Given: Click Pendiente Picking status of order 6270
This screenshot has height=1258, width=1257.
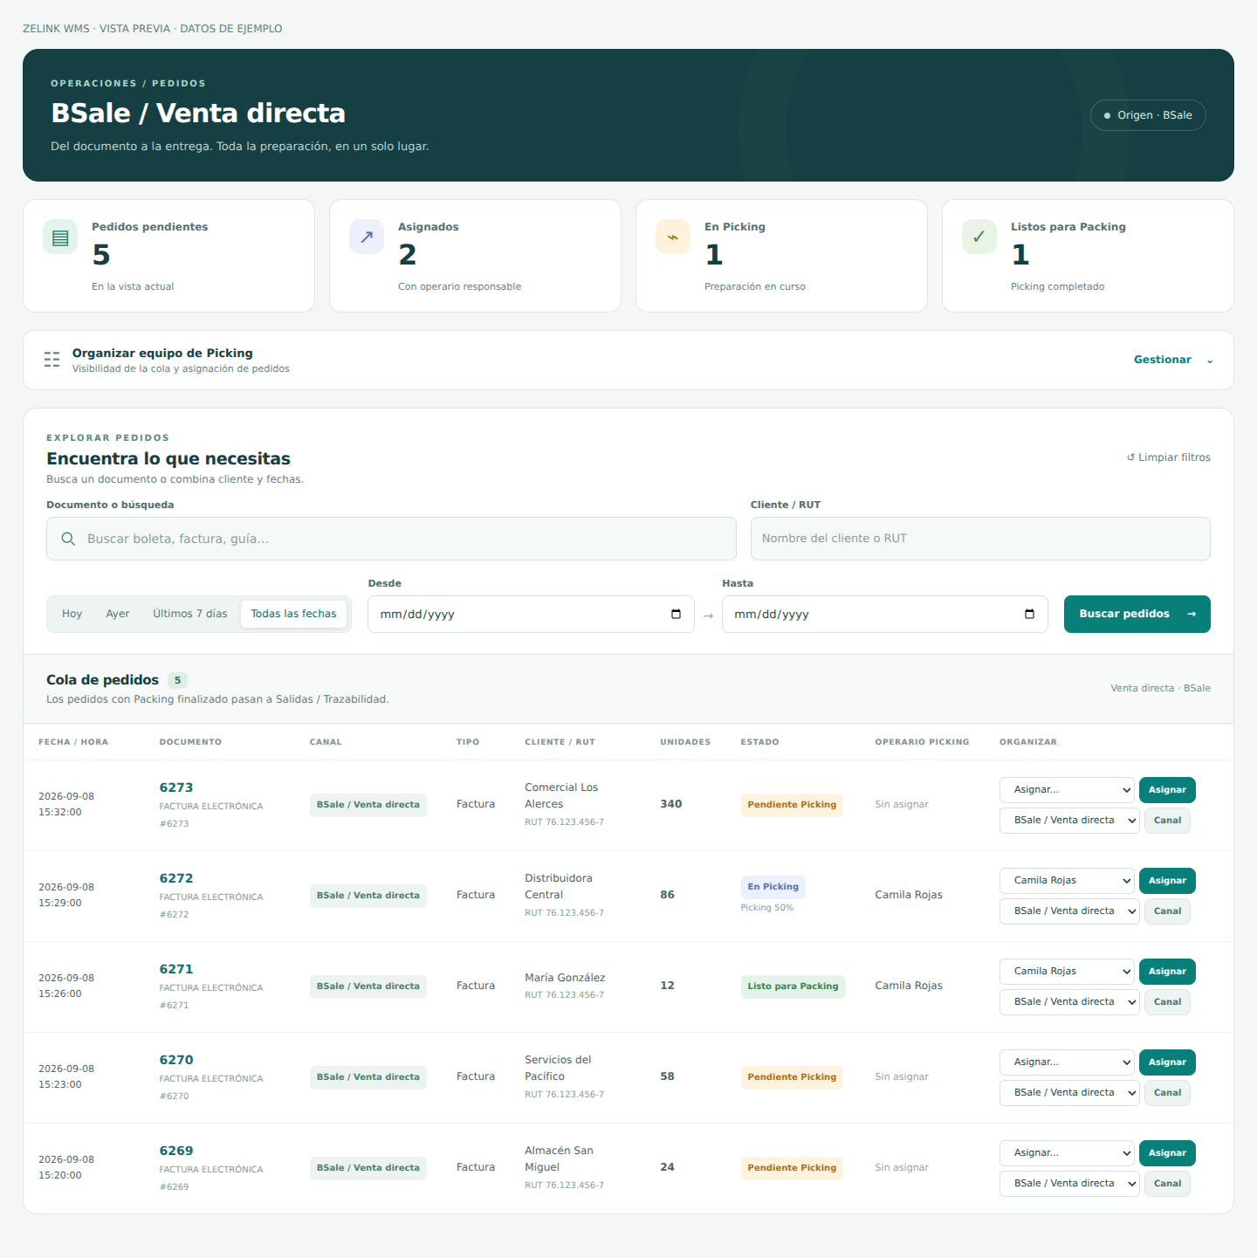Looking at the screenshot, I should pos(792,1077).
